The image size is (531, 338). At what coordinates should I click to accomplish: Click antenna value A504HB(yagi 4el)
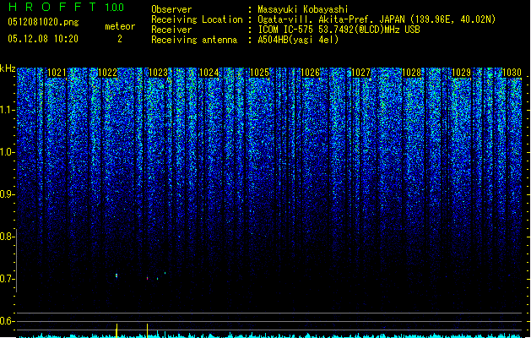pyautogui.click(x=298, y=40)
